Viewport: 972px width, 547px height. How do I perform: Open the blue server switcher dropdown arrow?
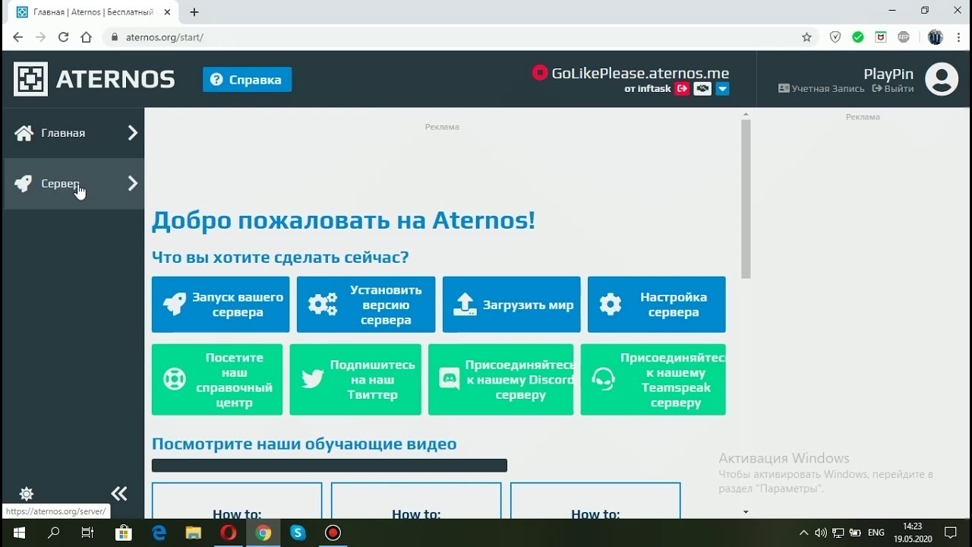(x=723, y=89)
